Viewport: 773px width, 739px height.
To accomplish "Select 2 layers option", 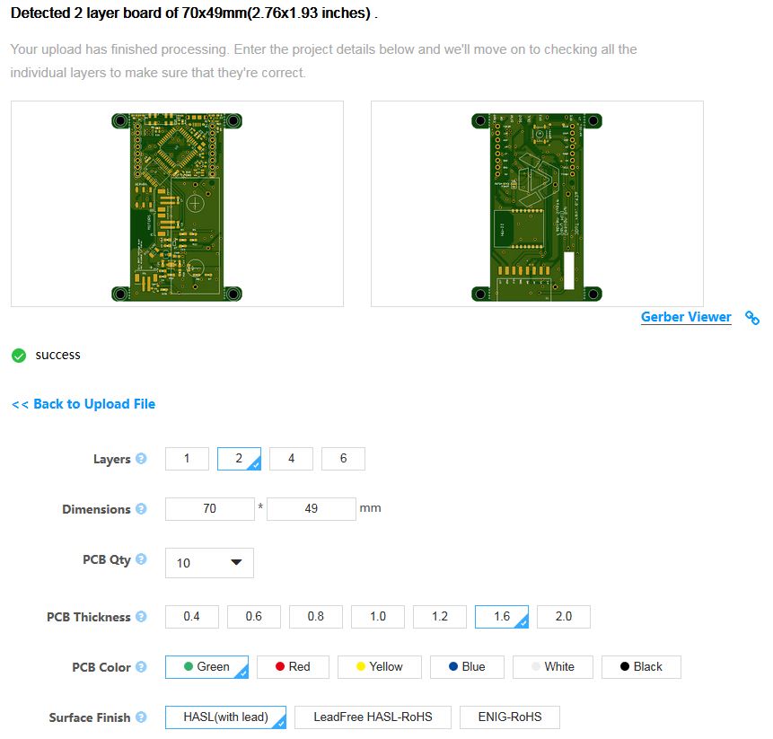I will pyautogui.click(x=239, y=459).
